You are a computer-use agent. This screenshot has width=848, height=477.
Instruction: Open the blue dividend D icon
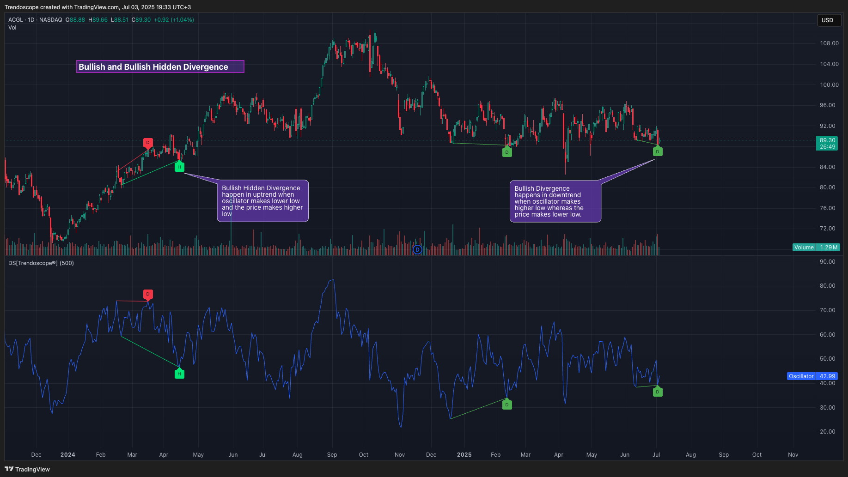coord(417,250)
